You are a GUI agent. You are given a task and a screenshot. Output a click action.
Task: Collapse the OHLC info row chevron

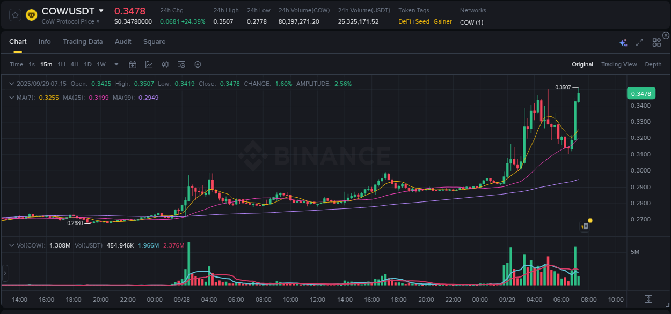[x=12, y=84]
